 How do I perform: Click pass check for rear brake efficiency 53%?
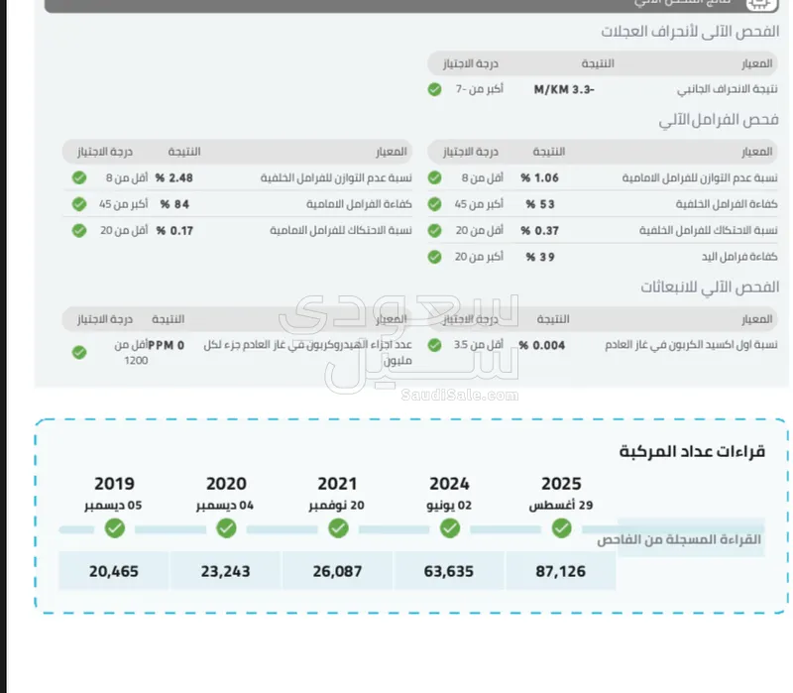(x=434, y=204)
